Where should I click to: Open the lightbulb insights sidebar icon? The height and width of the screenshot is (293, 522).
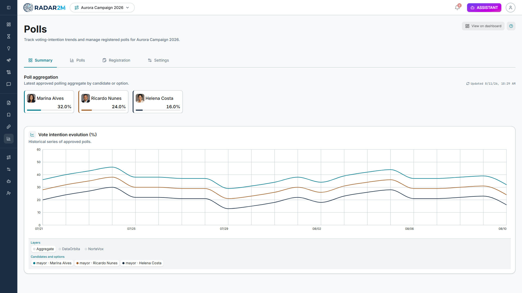click(x=9, y=48)
